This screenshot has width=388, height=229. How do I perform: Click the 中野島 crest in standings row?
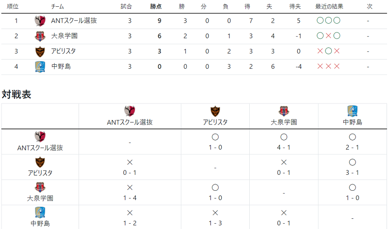point(40,67)
